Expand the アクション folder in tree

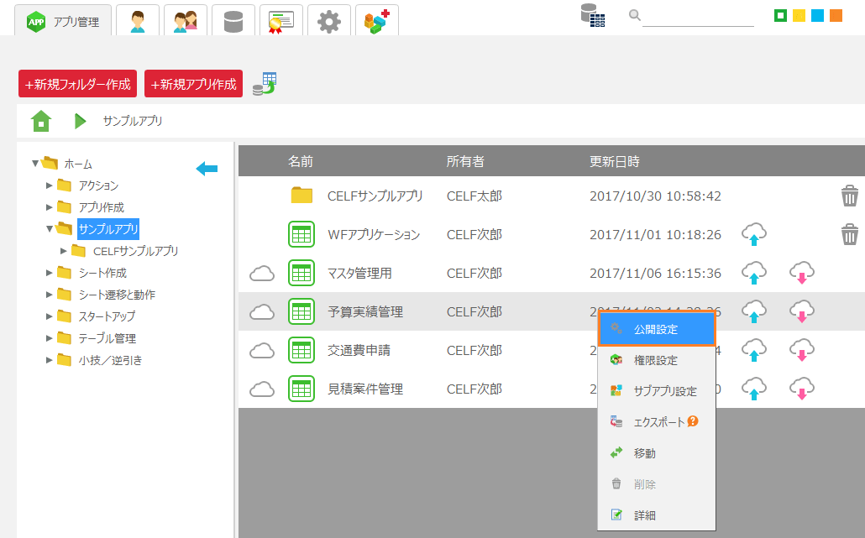[x=50, y=185]
